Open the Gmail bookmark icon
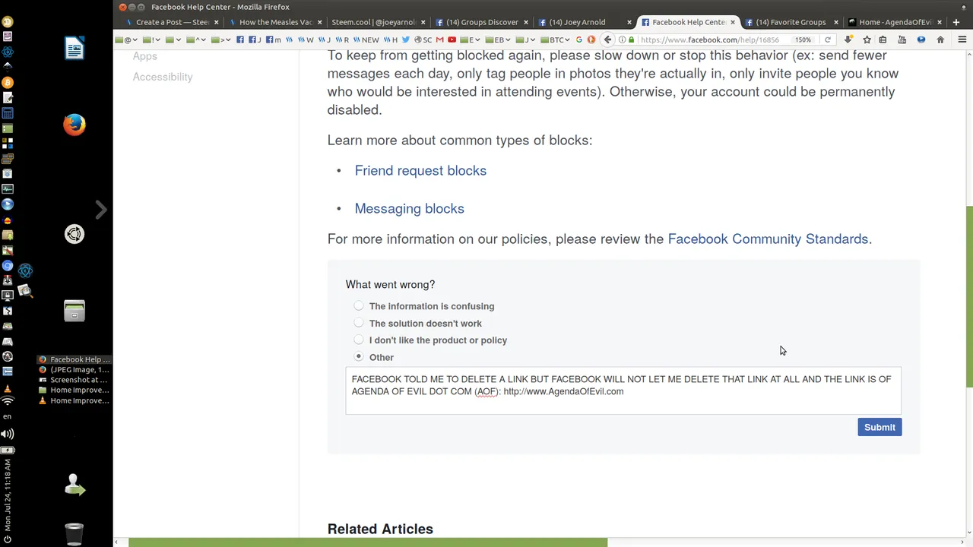Viewport: 973px width, 547px height. pos(439,40)
